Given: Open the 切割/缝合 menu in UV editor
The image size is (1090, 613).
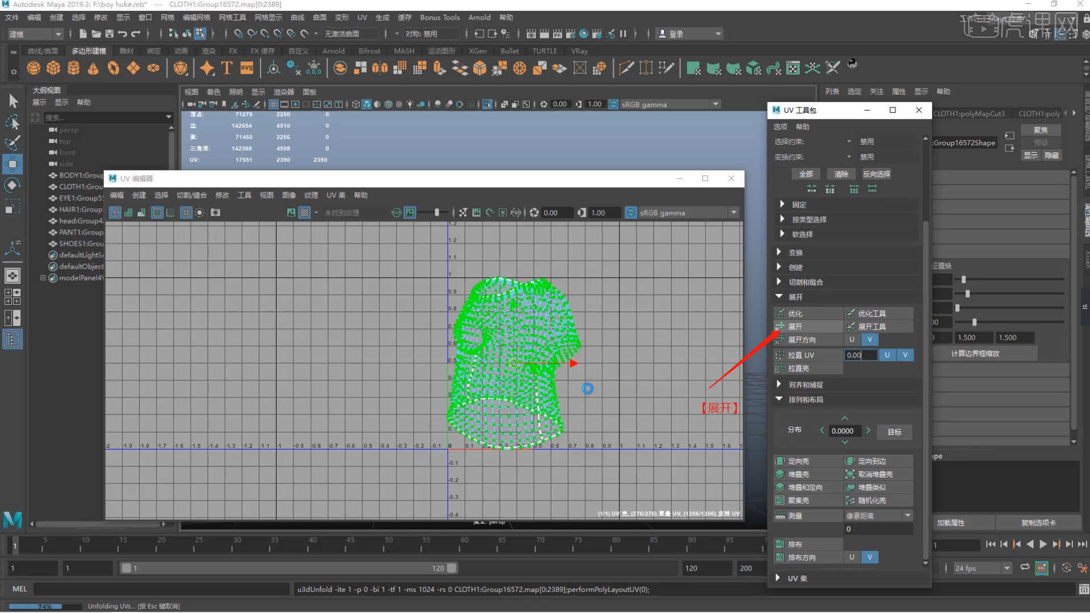Looking at the screenshot, I should pos(191,195).
